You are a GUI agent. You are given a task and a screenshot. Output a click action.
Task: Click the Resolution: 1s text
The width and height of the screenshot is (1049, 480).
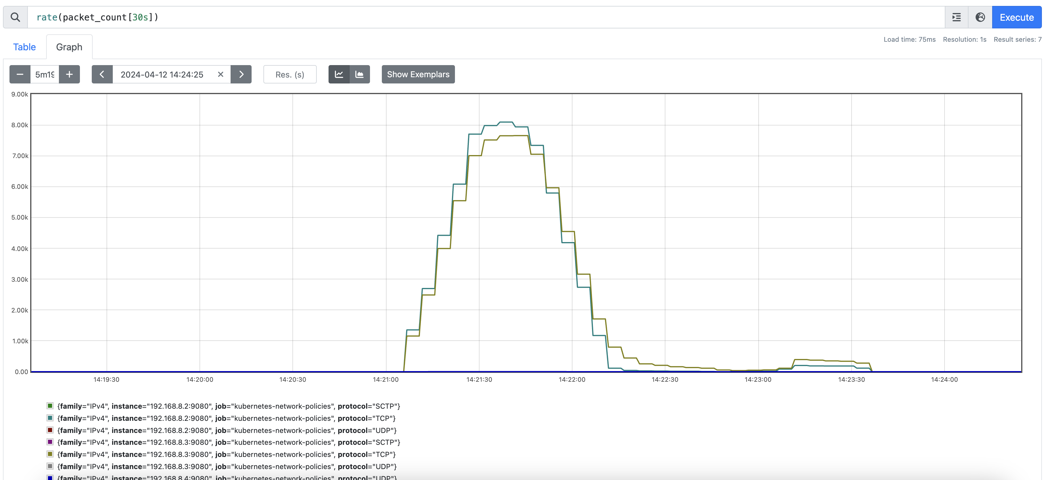964,39
